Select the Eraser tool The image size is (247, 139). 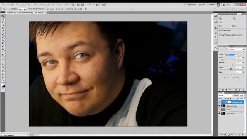3,46
